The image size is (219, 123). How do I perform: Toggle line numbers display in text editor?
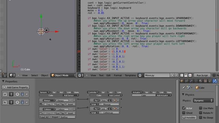182,75
